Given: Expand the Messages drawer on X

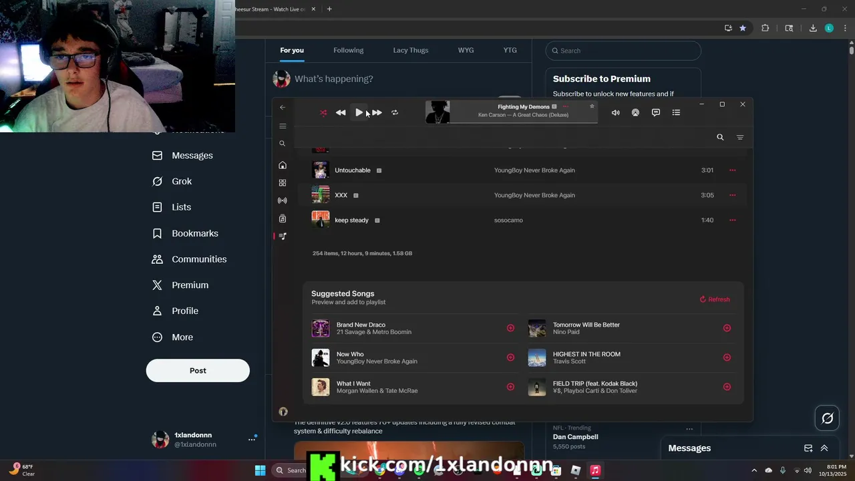Looking at the screenshot, I should (x=824, y=448).
